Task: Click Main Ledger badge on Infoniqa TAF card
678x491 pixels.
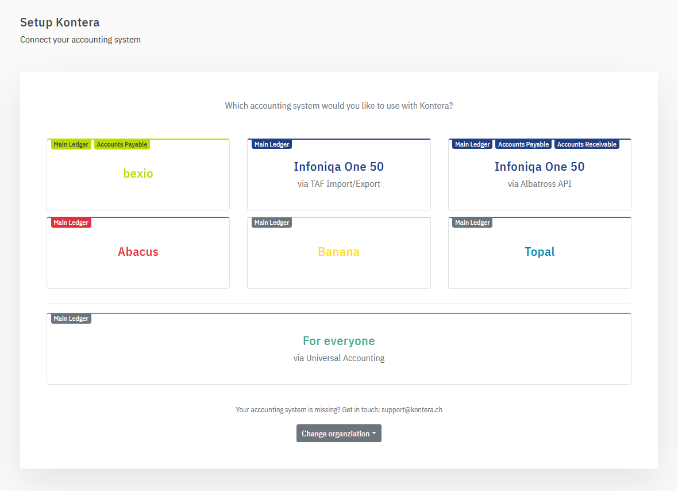Action: [271, 144]
